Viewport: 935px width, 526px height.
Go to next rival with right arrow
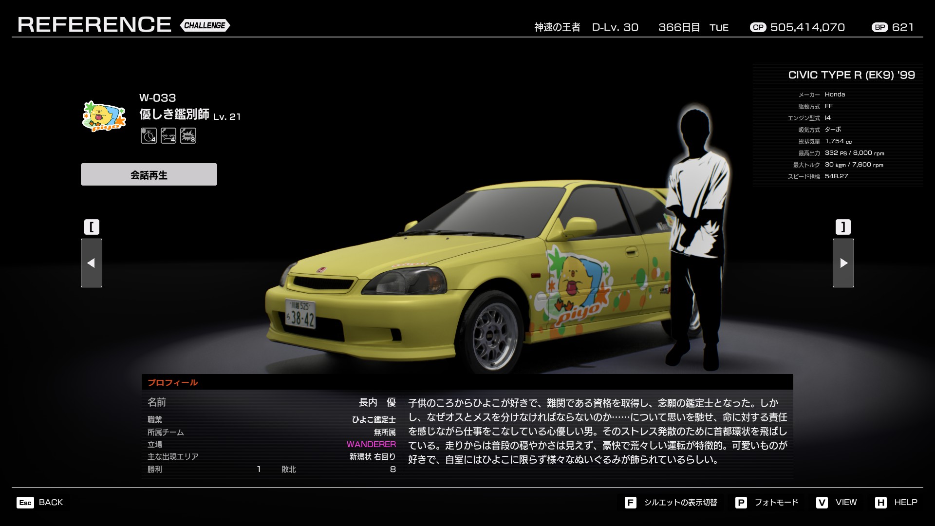tap(843, 263)
